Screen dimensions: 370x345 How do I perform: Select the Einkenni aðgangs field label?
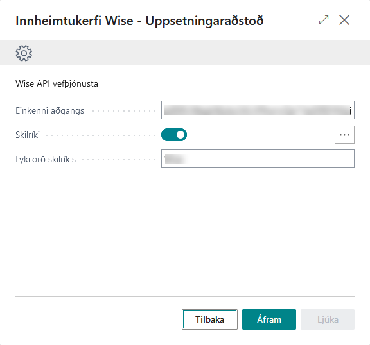coord(50,110)
